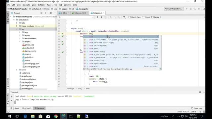Screen dimensions: 212x119
Task: Collapse WebstormProjects root node
Action: [11, 17]
